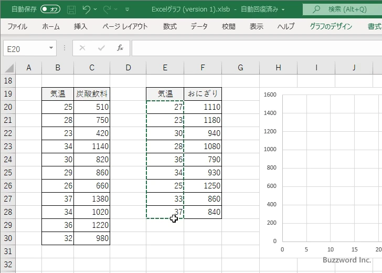Open the ファイル tab
382x273 pixels.
[17, 26]
